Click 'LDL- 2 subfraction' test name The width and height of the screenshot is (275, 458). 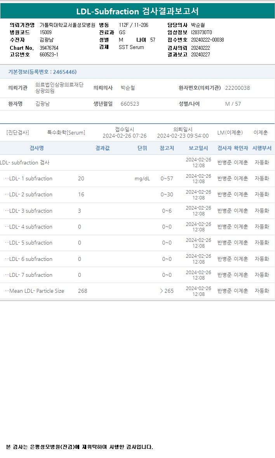click(31, 194)
